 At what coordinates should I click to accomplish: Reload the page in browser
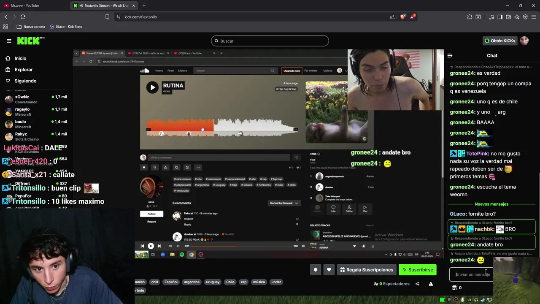coord(23,17)
